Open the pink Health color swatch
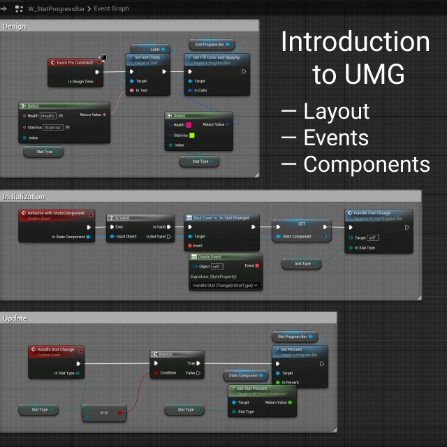This screenshot has width=447, height=447. tap(189, 125)
